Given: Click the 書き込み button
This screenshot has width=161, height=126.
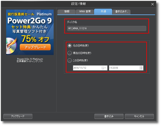Looking at the screenshot, I should pos(109,116).
